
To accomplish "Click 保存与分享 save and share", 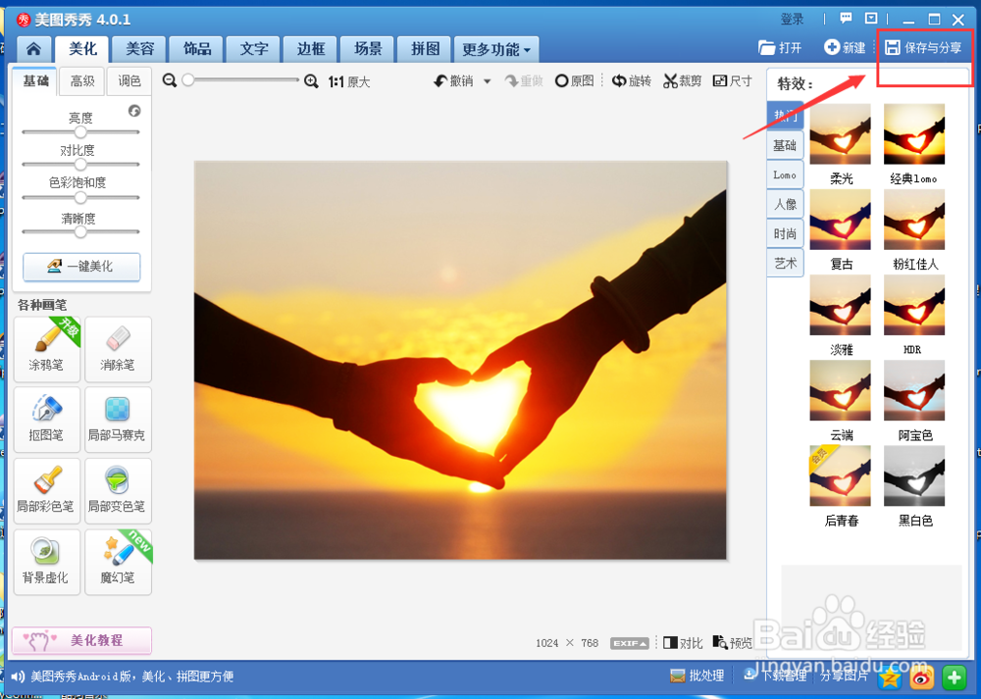I will [923, 47].
